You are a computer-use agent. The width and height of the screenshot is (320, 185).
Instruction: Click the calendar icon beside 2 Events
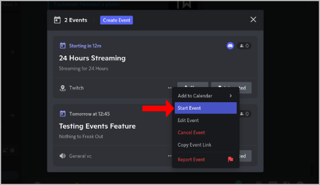57,20
